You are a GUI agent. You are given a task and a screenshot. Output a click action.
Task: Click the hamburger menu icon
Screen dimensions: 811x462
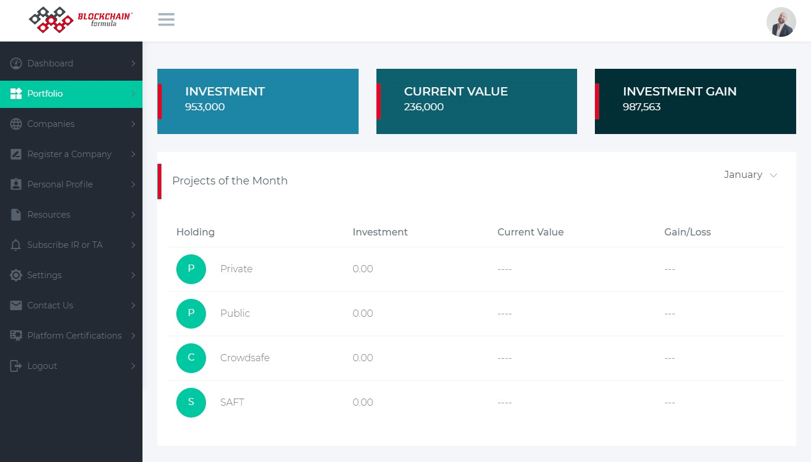pyautogui.click(x=166, y=20)
